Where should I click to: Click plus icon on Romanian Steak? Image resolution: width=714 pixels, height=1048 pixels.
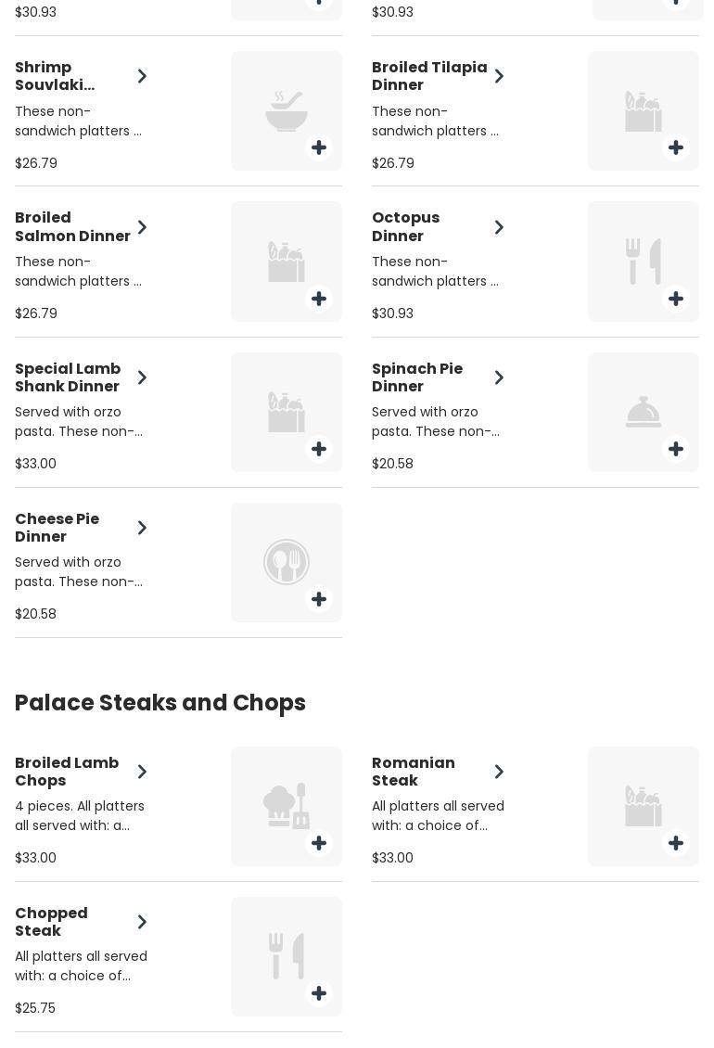[676, 843]
